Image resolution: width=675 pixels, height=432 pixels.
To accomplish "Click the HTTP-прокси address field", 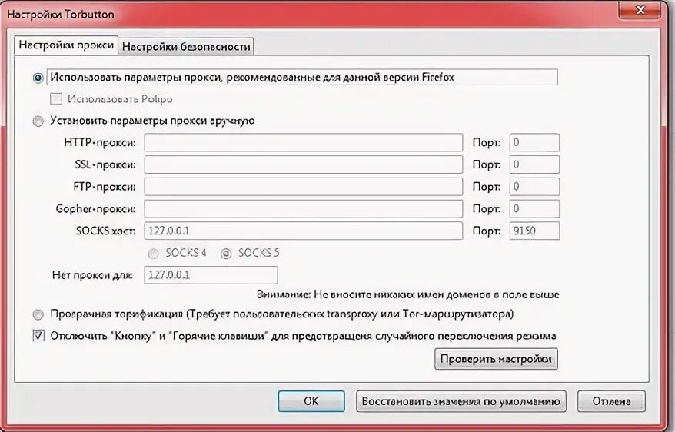I will 304,142.
